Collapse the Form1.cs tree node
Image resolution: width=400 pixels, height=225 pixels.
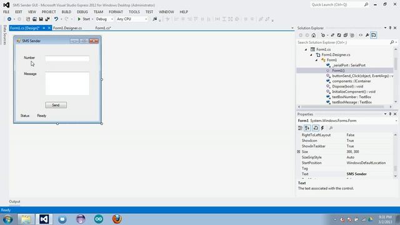(x=306, y=49)
